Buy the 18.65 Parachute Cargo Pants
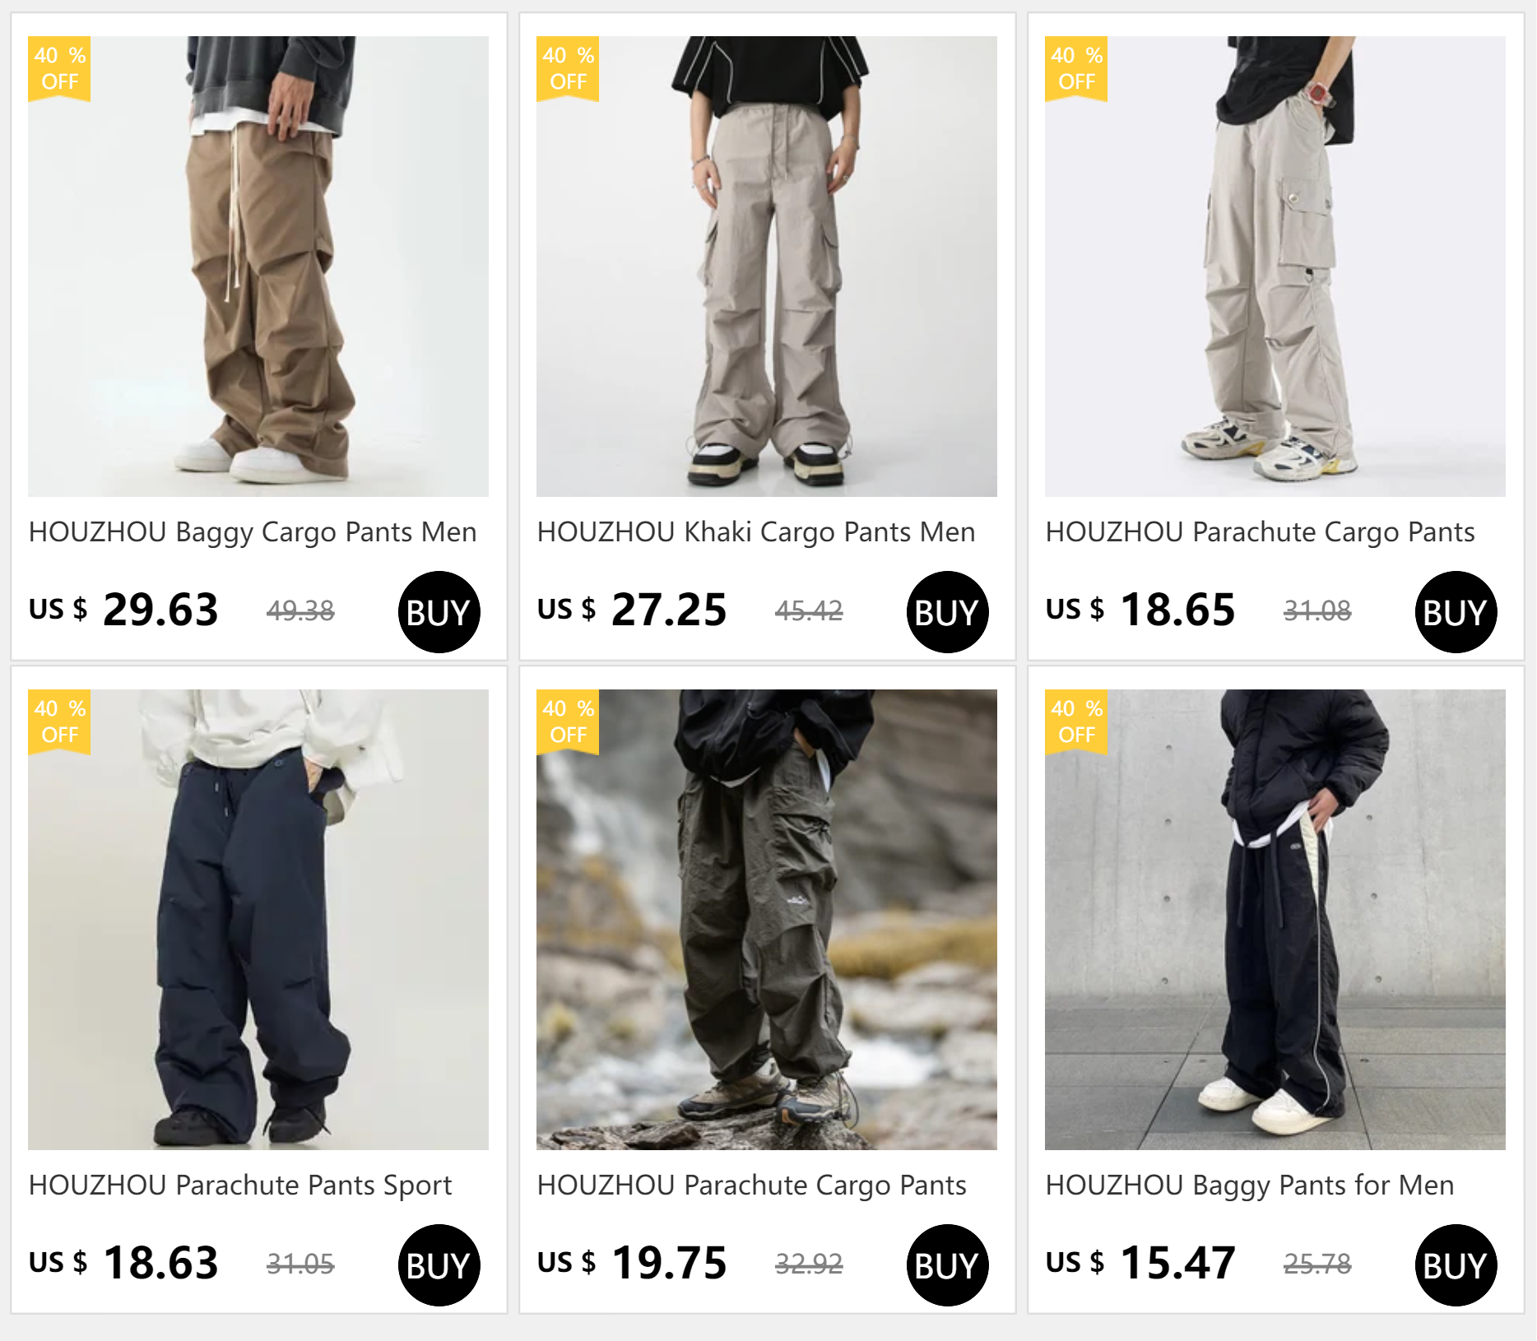Screen dimensions: 1537x1341 (1456, 612)
